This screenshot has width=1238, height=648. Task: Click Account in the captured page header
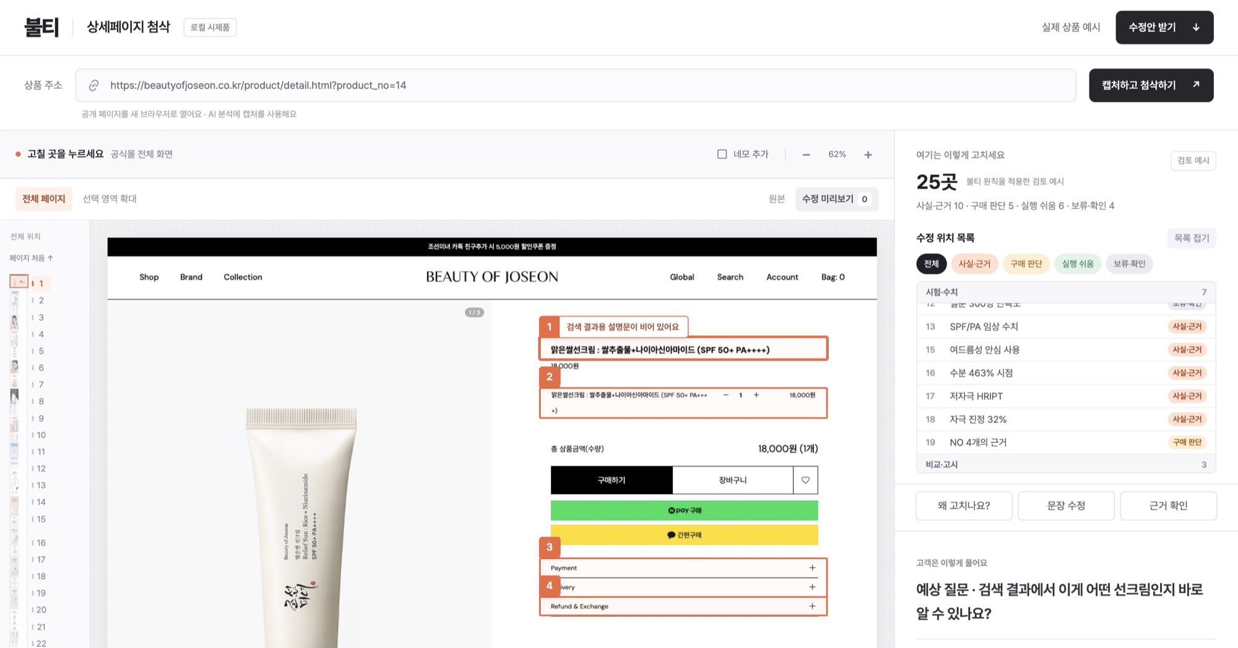coord(782,277)
